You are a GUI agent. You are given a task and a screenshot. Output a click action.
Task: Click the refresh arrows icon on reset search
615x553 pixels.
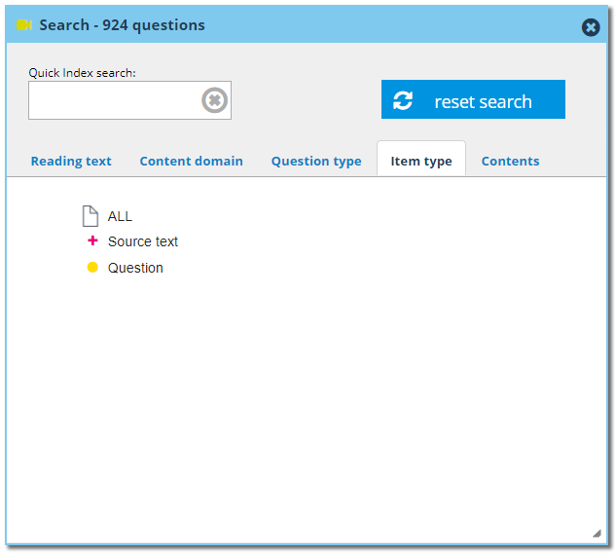[403, 100]
